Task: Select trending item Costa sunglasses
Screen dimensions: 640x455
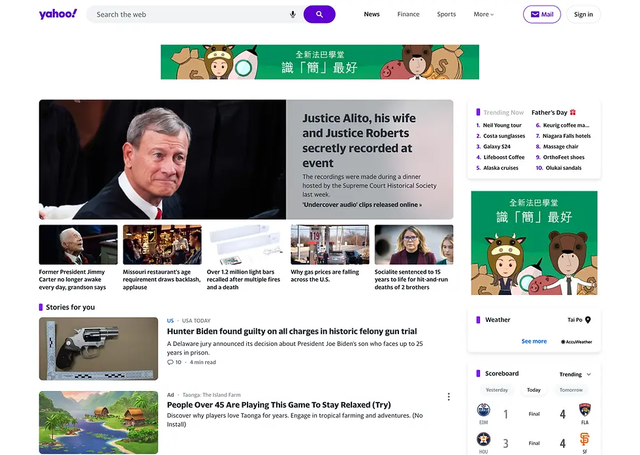Action: pos(504,136)
